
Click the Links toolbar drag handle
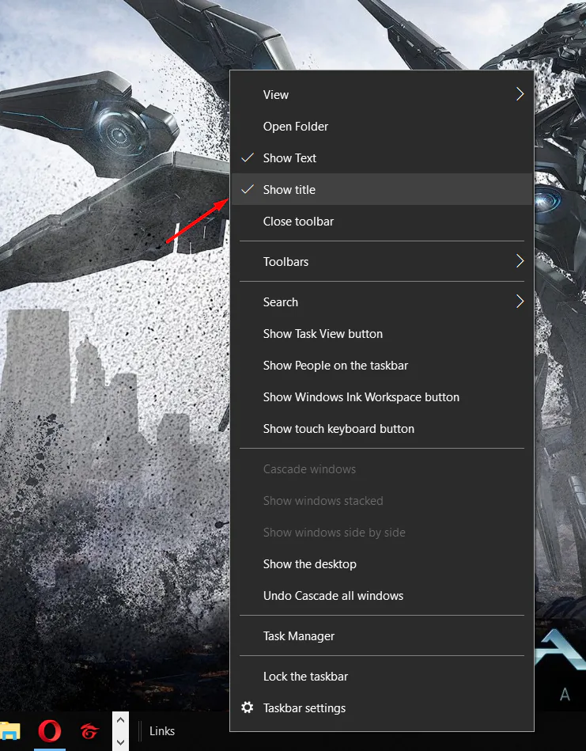140,731
